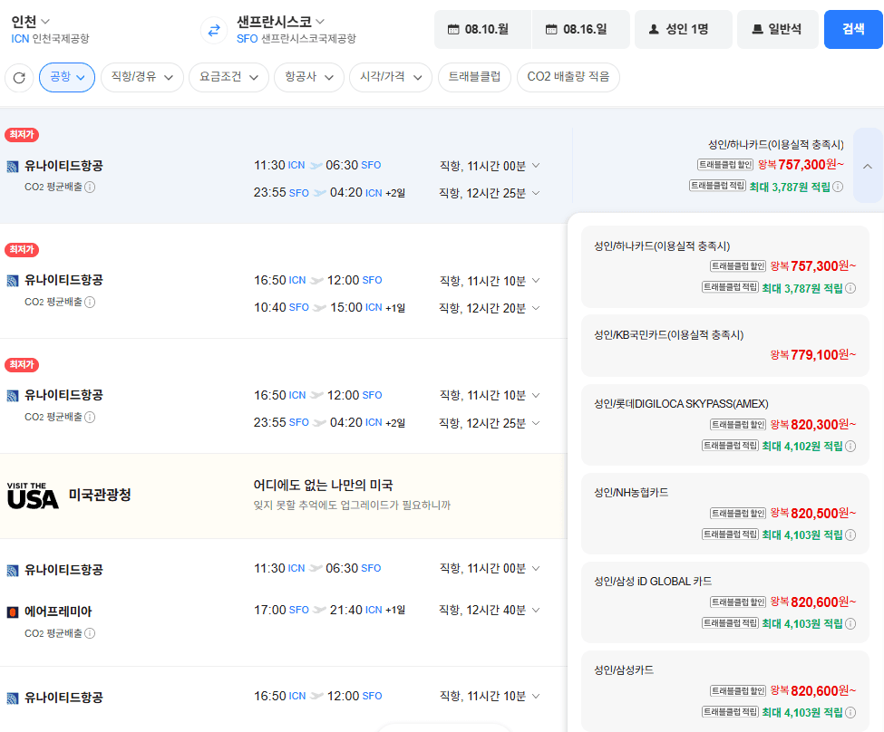
Task: Click the 에어프레미아 airline logo
Action: 13,612
